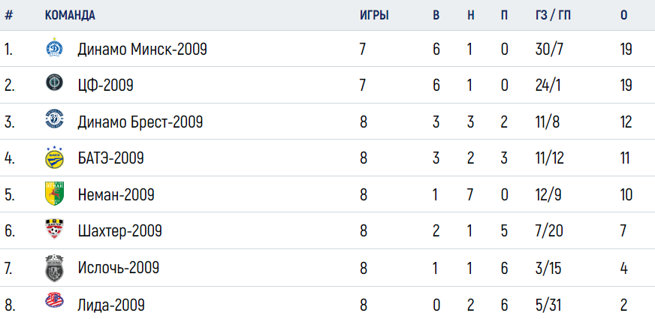Open the БАТЭ-2009 team name link
655x319 pixels.
(x=110, y=158)
